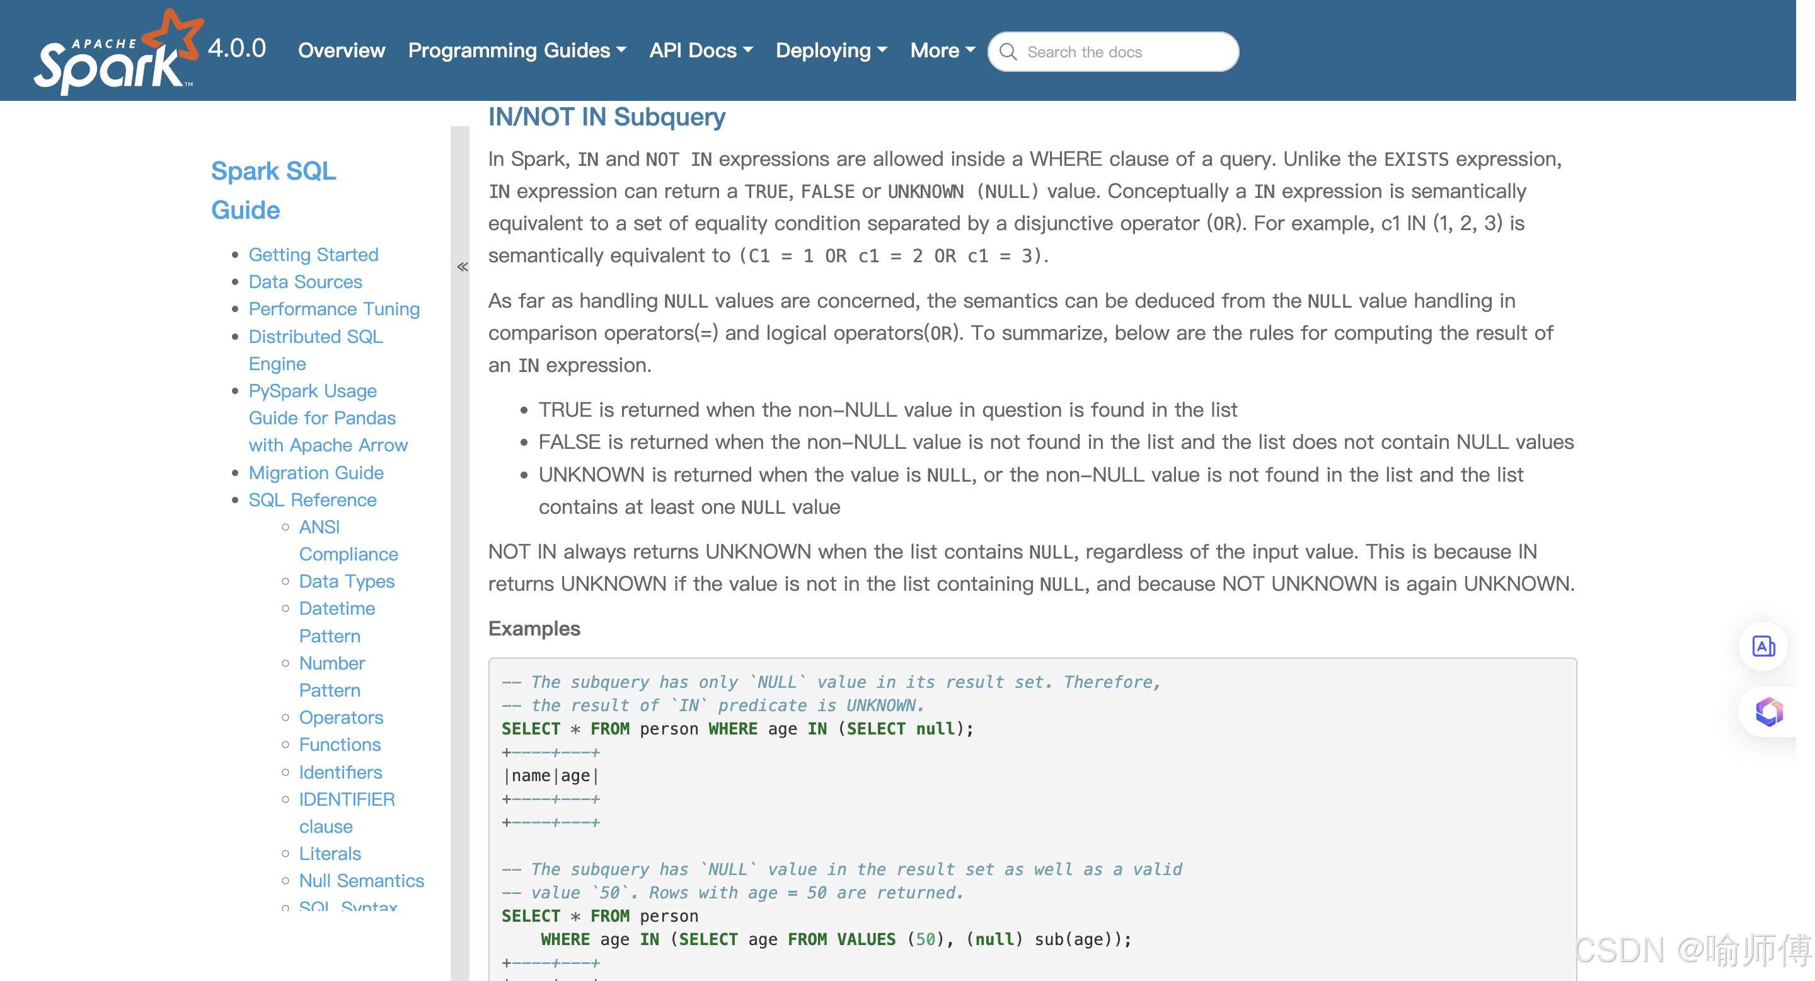Screen dimensions: 1815x981
Task: Click the code line 'WHERE age IN (SELECT age FROM VALUES'
Action: [x=836, y=939]
